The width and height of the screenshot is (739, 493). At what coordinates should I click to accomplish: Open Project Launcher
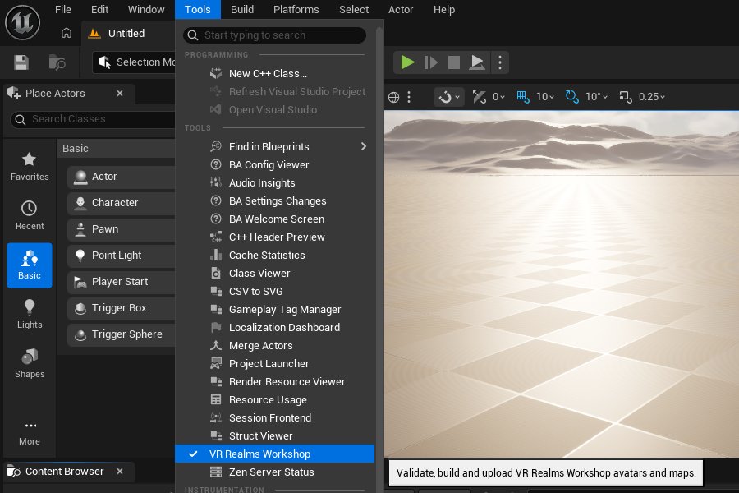pyautogui.click(x=275, y=364)
